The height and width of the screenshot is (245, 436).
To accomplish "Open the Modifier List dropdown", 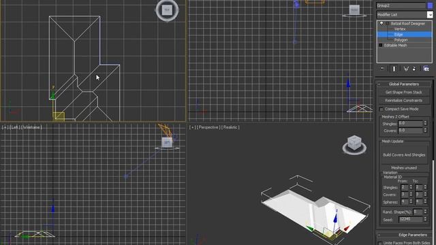I will pyautogui.click(x=430, y=14).
